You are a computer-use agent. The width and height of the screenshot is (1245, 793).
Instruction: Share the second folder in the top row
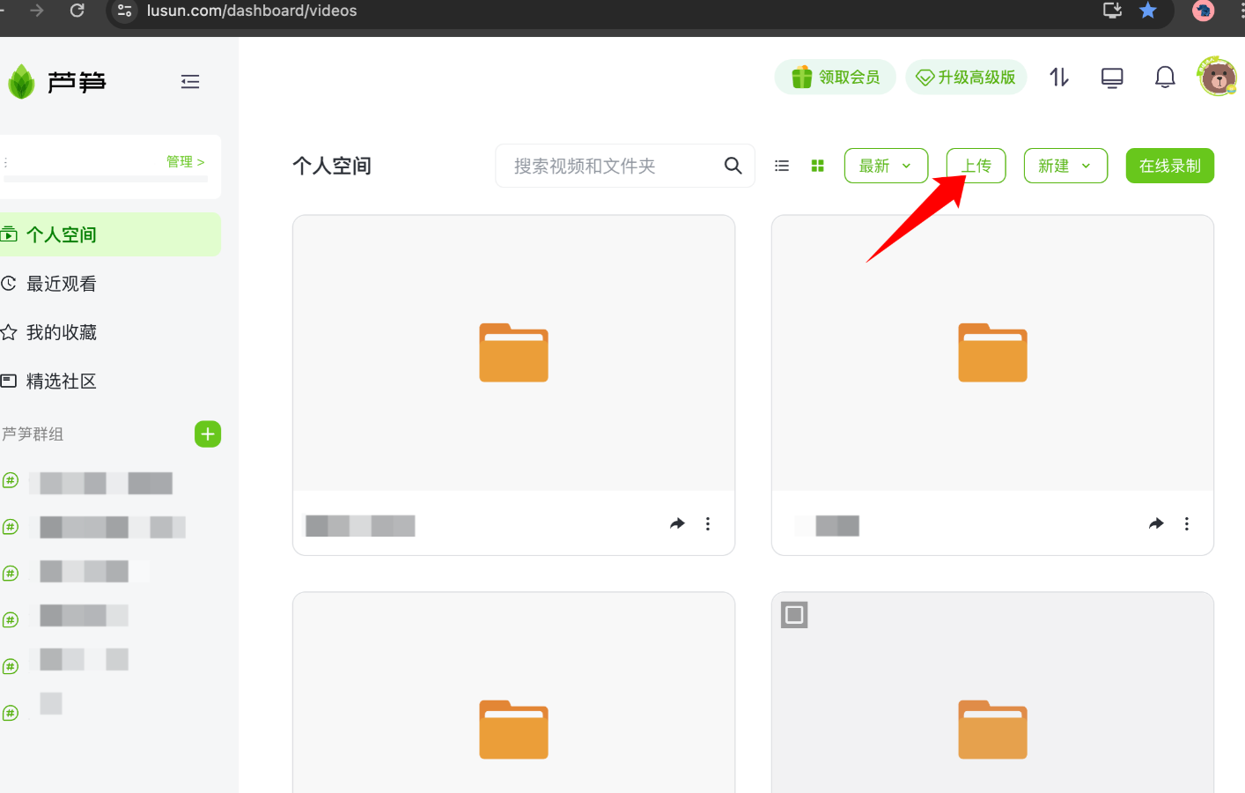(x=1156, y=523)
